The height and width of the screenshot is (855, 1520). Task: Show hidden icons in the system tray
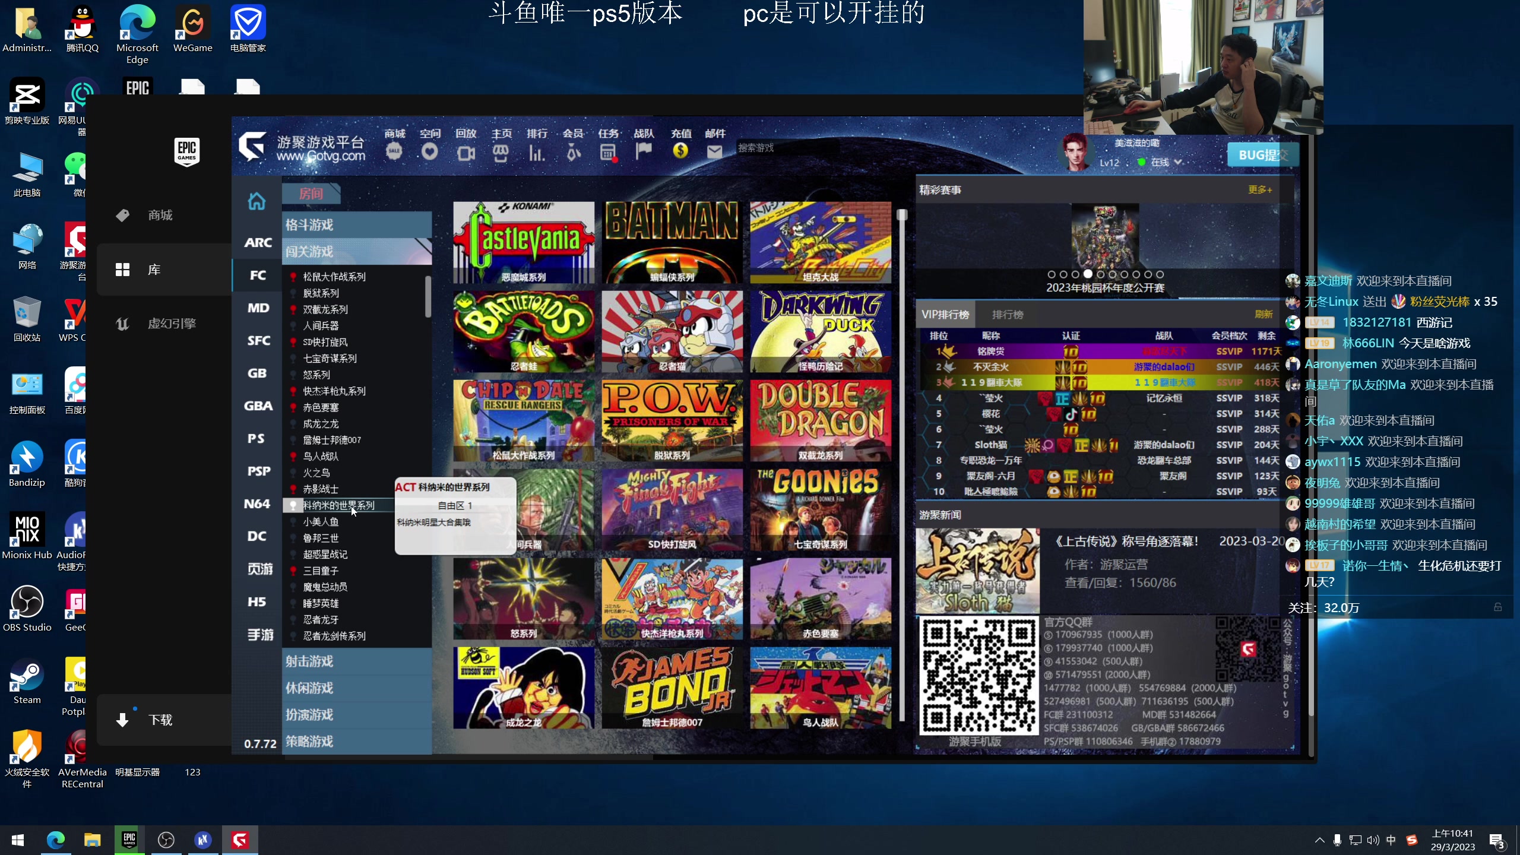pyautogui.click(x=1319, y=840)
